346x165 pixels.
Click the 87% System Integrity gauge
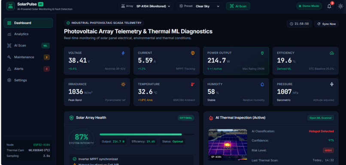(x=82, y=139)
